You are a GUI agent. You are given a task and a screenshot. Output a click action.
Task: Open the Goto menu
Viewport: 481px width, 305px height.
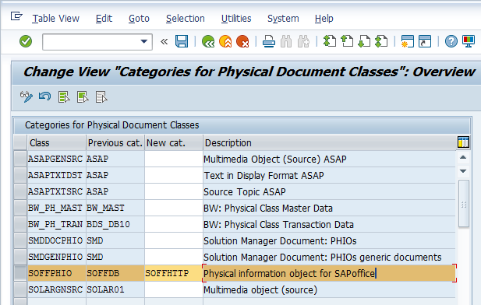(139, 19)
